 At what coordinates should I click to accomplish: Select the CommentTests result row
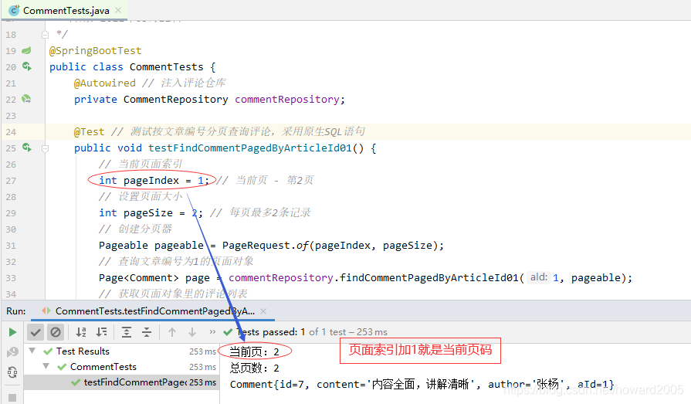click(122, 367)
